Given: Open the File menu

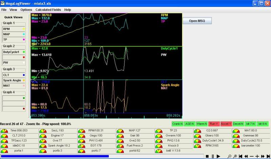Looking at the screenshot, I should (4, 10).
